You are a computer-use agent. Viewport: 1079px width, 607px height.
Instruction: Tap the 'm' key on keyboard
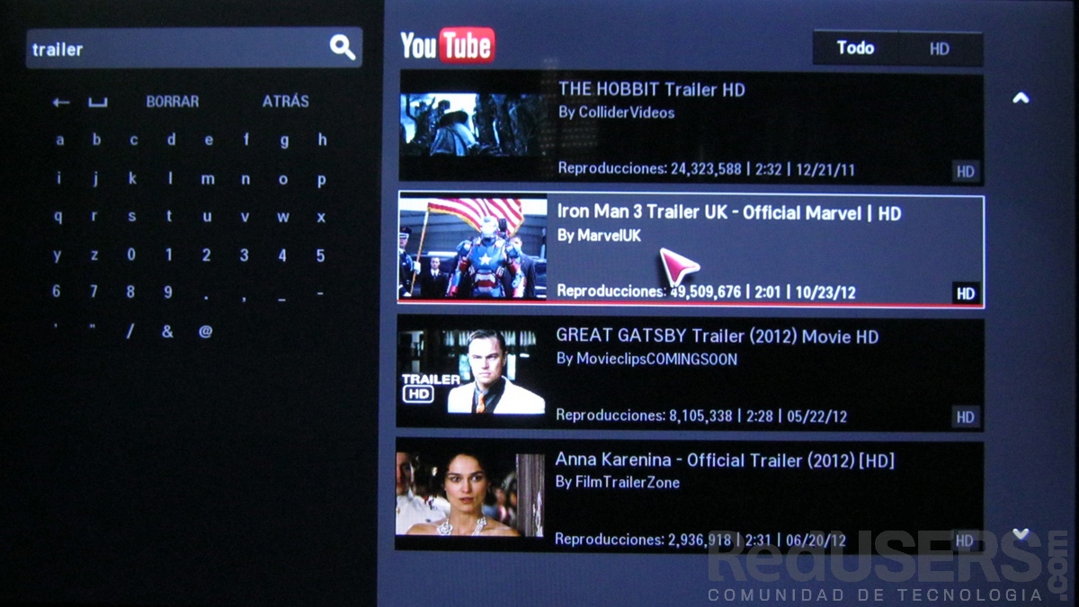[x=208, y=179]
